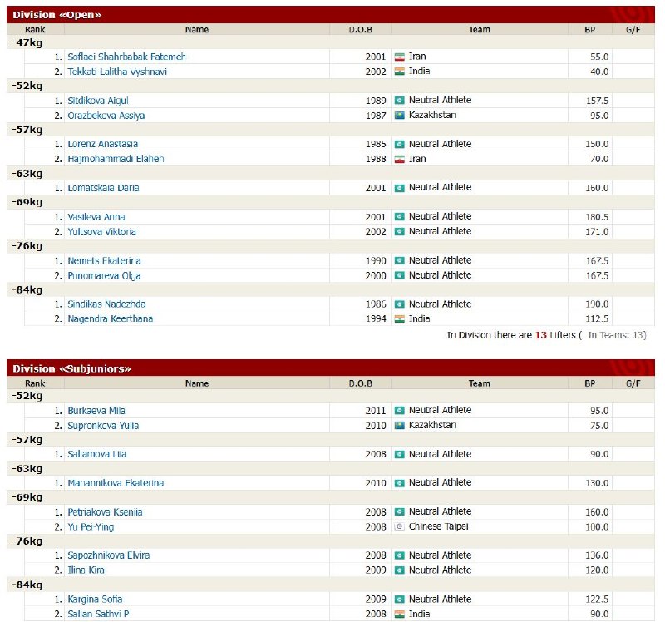Click India flag icon next to Tekkati Lalitha Vyshnavi

(x=400, y=72)
